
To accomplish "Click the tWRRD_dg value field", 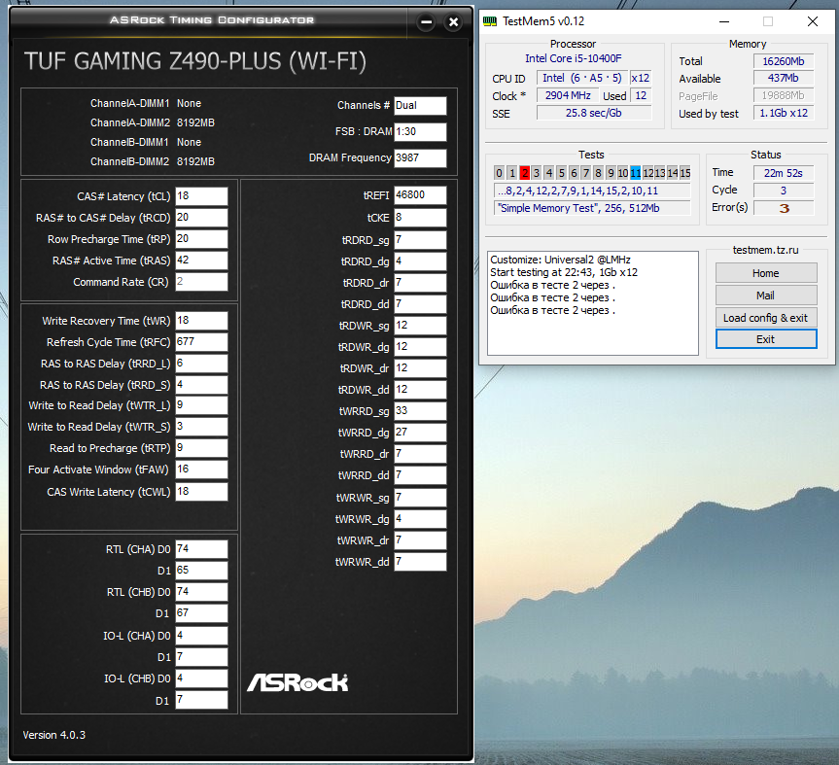I will (420, 433).
